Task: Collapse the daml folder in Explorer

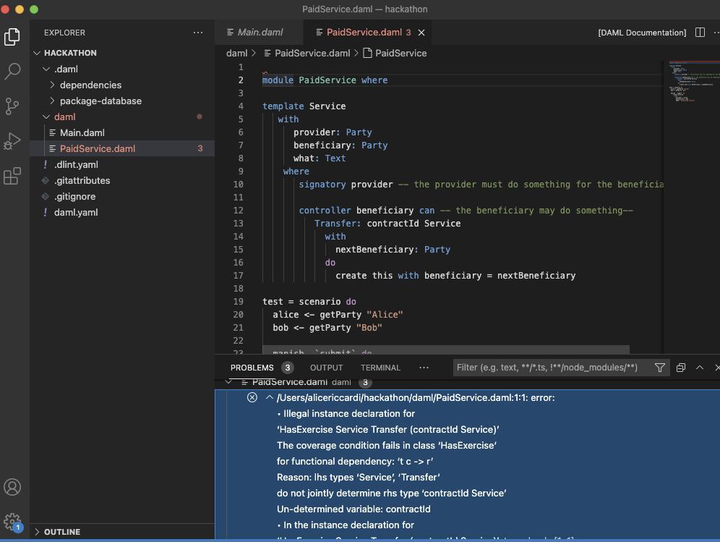Action: point(64,117)
